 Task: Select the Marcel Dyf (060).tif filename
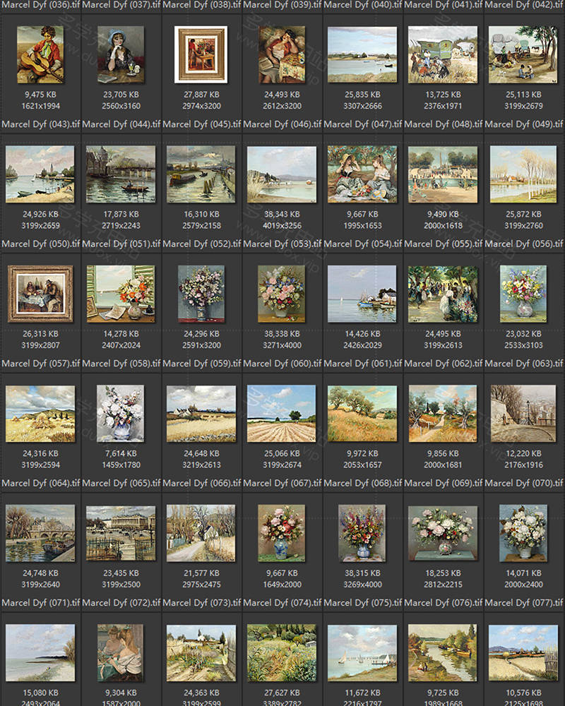(282, 364)
